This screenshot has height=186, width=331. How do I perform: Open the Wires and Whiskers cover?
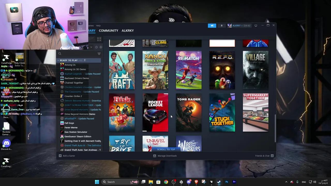pos(189,143)
